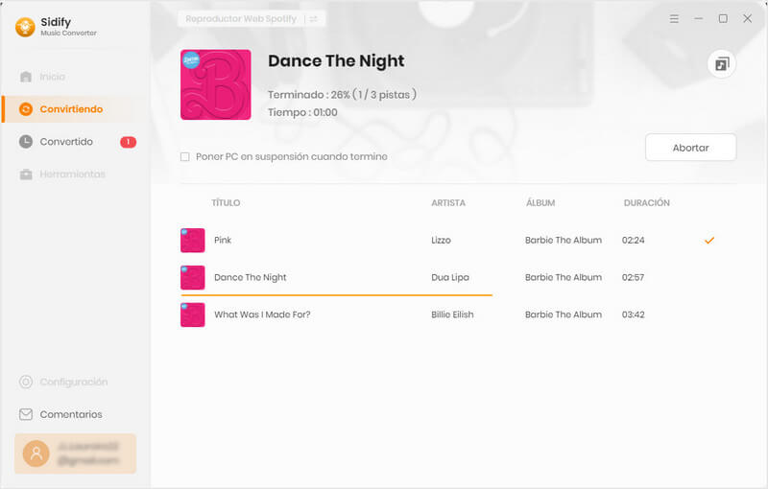Select the What Was I Made For? title
The height and width of the screenshot is (489, 768).
coord(262,314)
